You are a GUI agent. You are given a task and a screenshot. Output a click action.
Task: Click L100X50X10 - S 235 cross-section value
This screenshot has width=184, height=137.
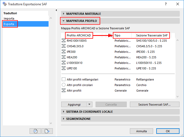(149, 63)
